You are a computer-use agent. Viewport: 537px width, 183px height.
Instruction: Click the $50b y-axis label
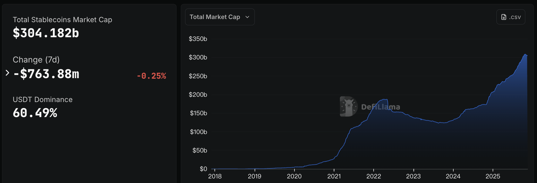tap(200, 150)
